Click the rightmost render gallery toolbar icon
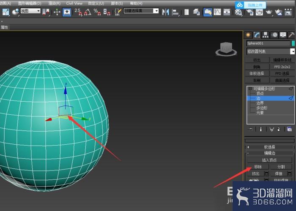The width and height of the screenshot is (296, 211). click(x=288, y=12)
